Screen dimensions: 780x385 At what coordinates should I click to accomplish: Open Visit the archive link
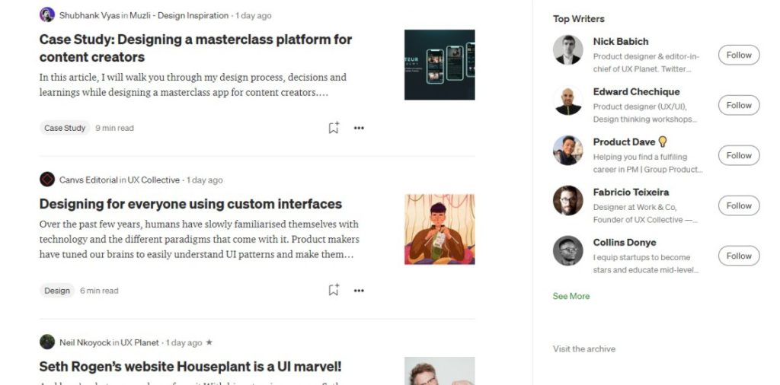click(584, 349)
